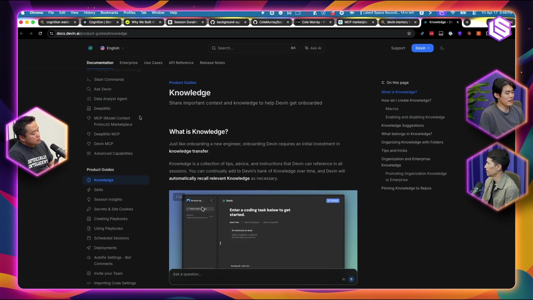Viewport: 533px width, 300px height.
Task: Select the Documentation tab
Action: pyautogui.click(x=100, y=63)
